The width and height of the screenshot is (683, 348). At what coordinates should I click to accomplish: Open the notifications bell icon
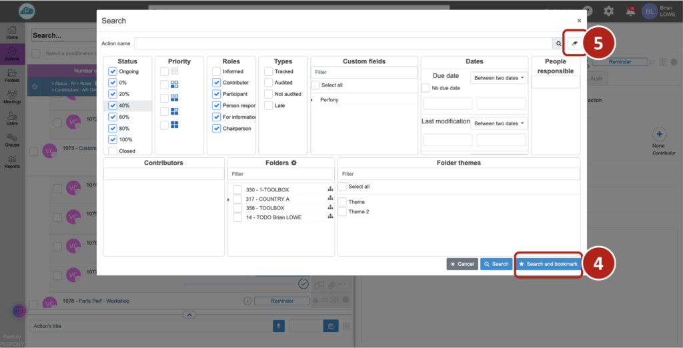pyautogui.click(x=630, y=11)
